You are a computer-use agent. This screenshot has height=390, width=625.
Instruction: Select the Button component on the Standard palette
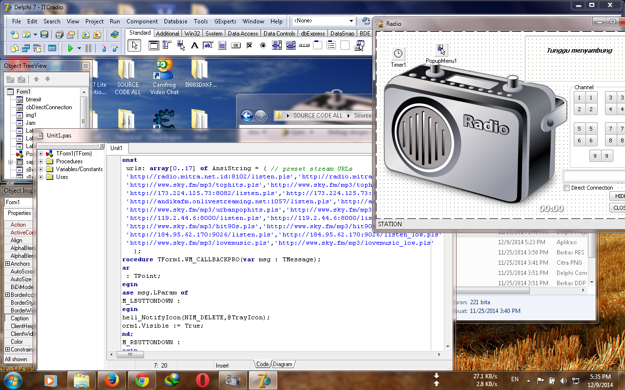click(236, 45)
